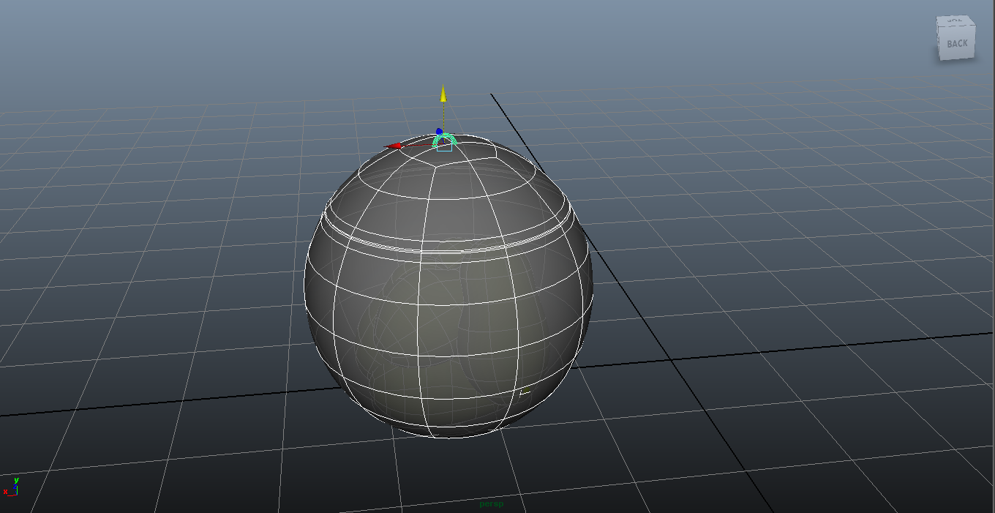Grab the yellow Y-axis move arrow

click(443, 94)
